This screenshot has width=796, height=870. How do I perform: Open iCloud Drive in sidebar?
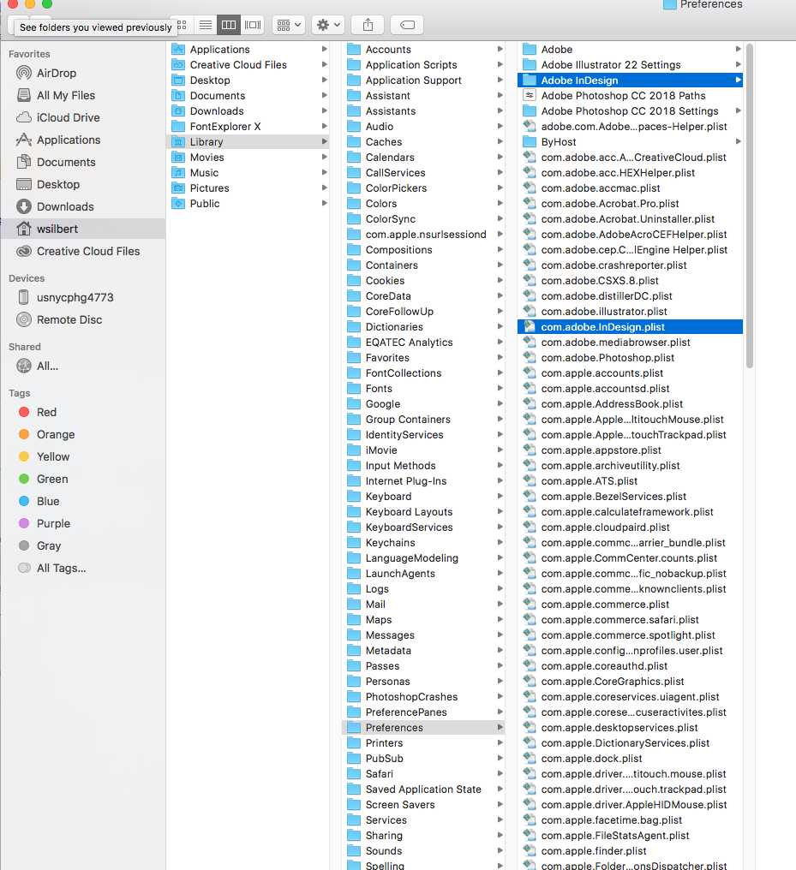(x=83, y=117)
